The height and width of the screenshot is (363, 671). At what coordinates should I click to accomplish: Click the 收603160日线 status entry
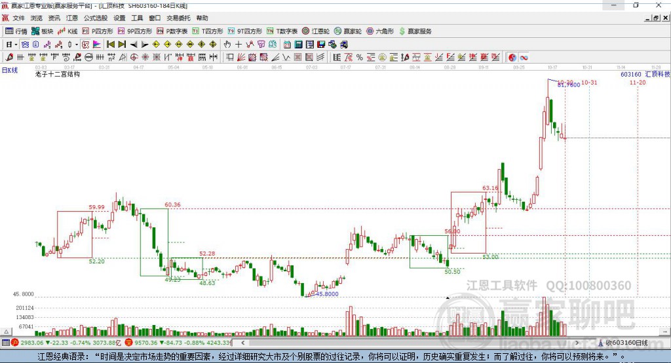click(623, 343)
